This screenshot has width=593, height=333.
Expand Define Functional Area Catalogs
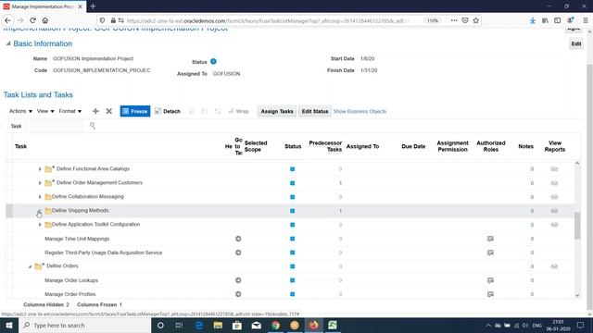40,169
